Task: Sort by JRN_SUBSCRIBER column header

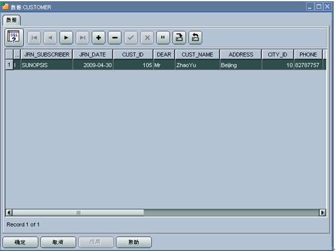Action: click(x=46, y=55)
